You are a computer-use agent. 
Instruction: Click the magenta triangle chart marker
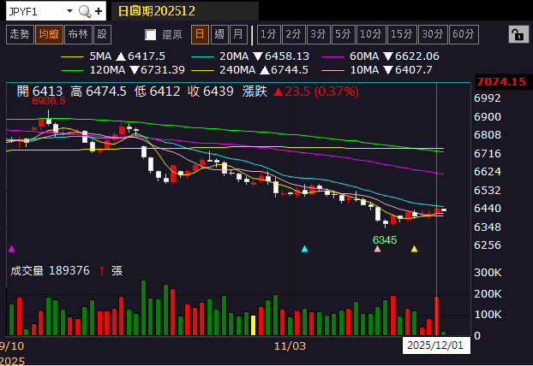click(x=11, y=249)
